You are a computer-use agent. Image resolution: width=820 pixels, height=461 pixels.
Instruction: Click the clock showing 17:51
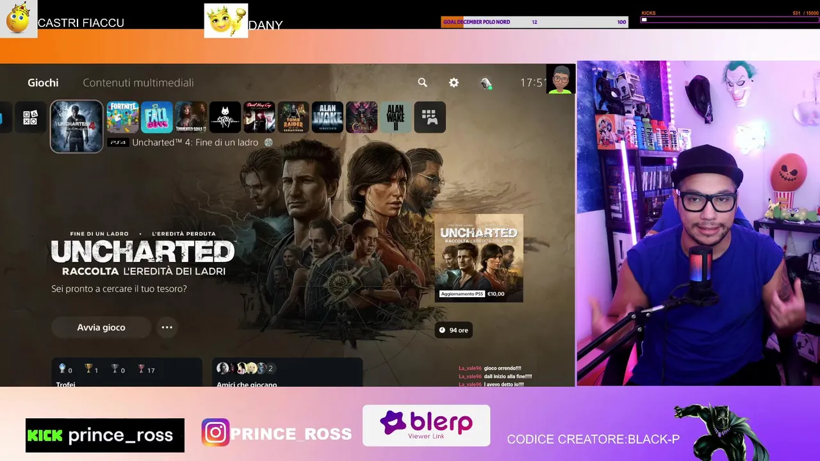click(533, 83)
